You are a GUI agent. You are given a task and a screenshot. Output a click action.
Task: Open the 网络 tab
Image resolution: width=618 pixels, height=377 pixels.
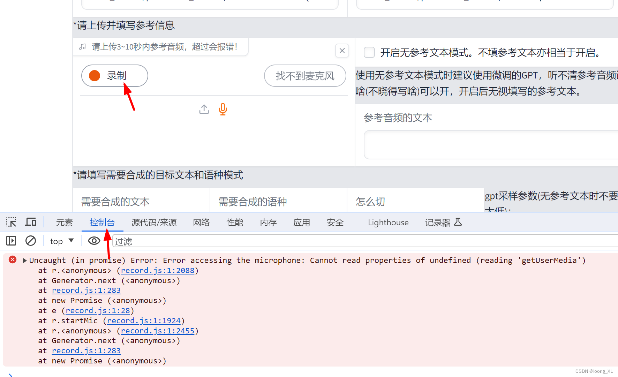pos(202,223)
